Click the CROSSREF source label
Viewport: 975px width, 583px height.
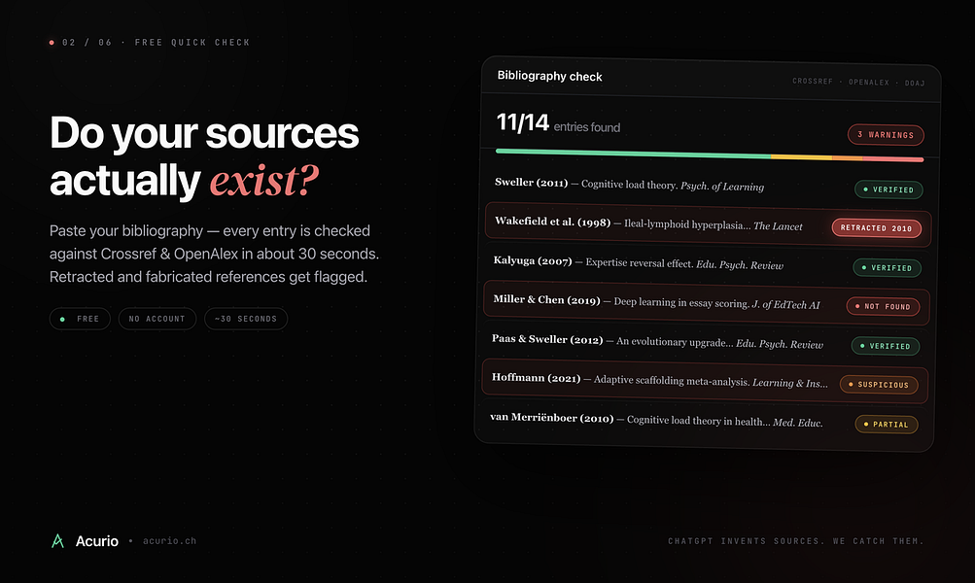click(812, 82)
